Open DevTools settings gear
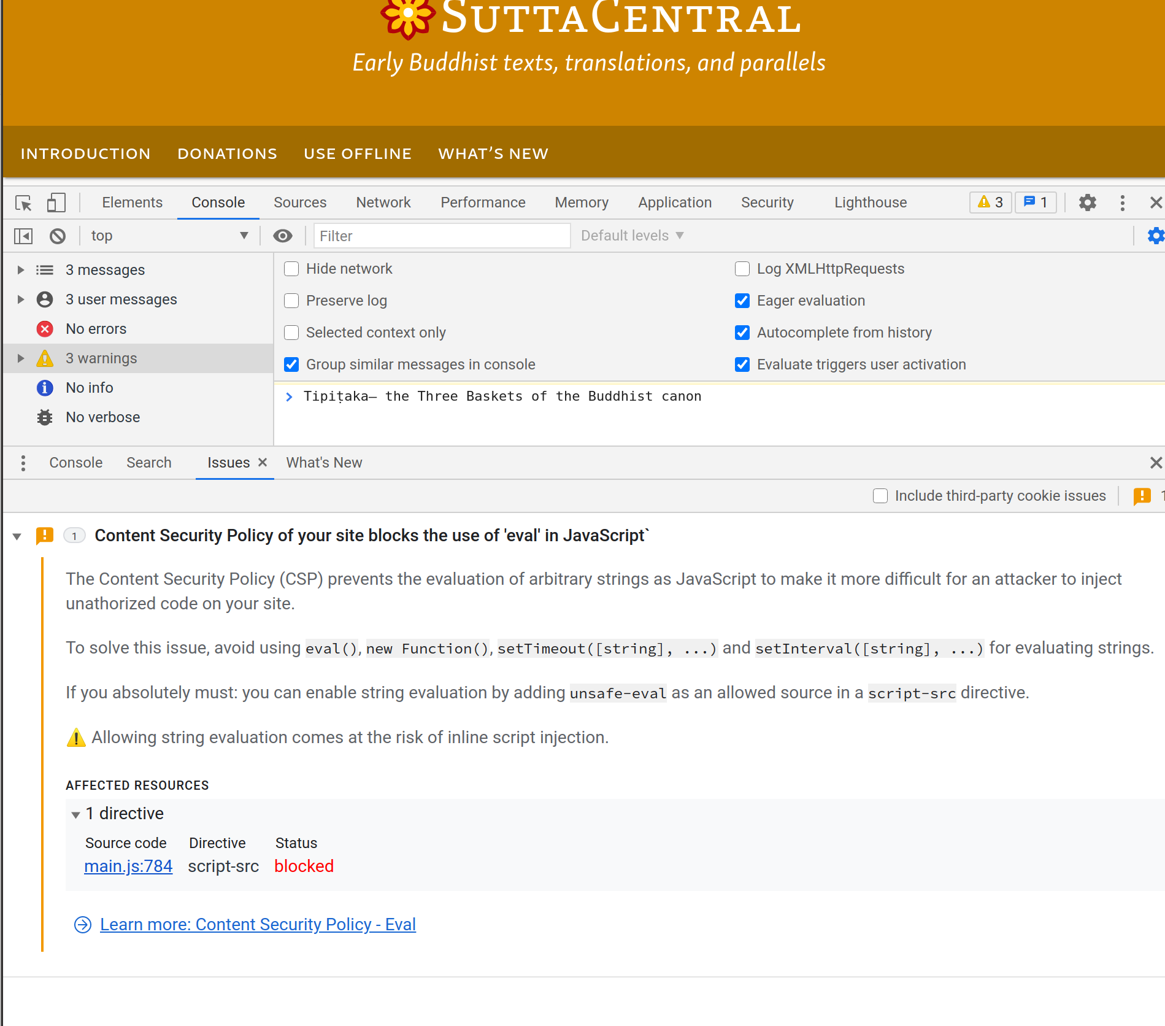The image size is (1165, 1026). pos(1087,202)
